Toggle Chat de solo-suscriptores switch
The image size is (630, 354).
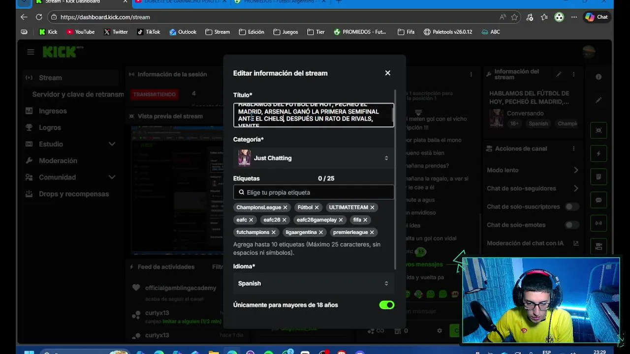click(x=572, y=207)
